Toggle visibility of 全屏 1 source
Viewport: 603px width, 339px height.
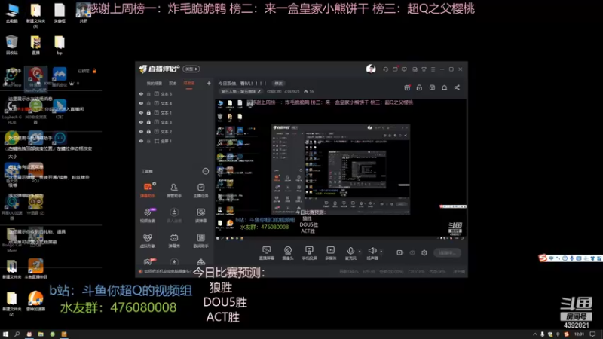pyautogui.click(x=141, y=141)
